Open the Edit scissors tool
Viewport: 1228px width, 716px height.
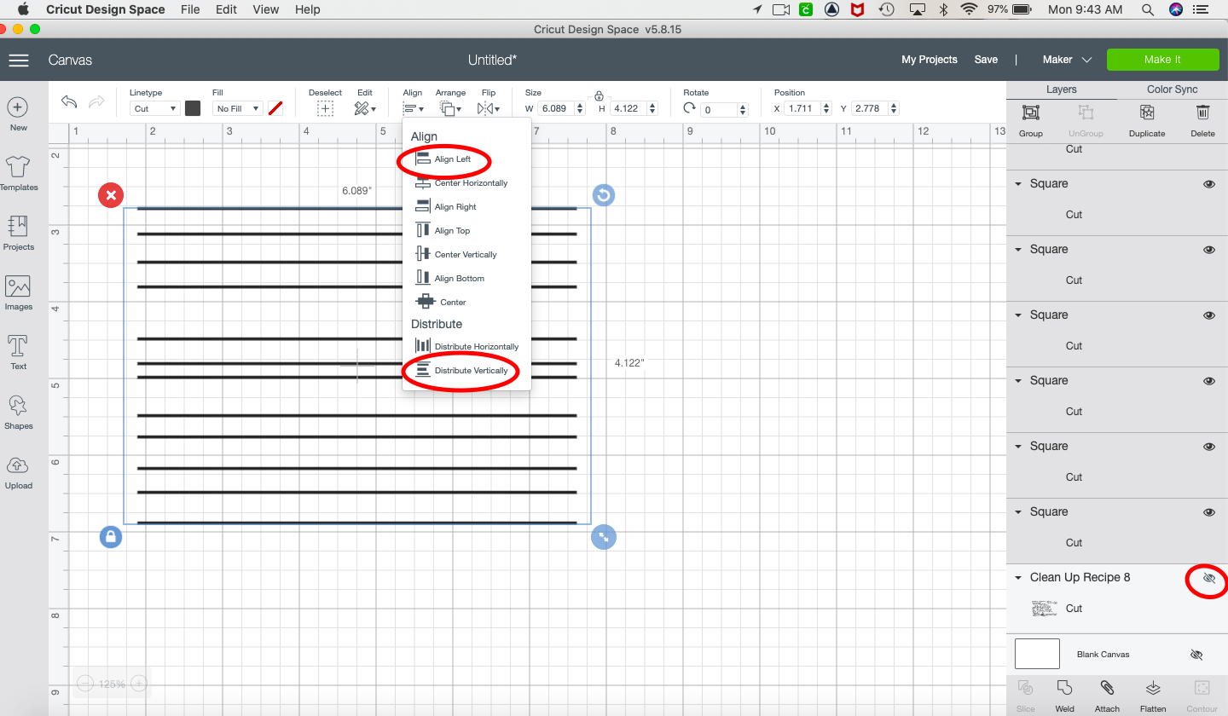(365, 108)
